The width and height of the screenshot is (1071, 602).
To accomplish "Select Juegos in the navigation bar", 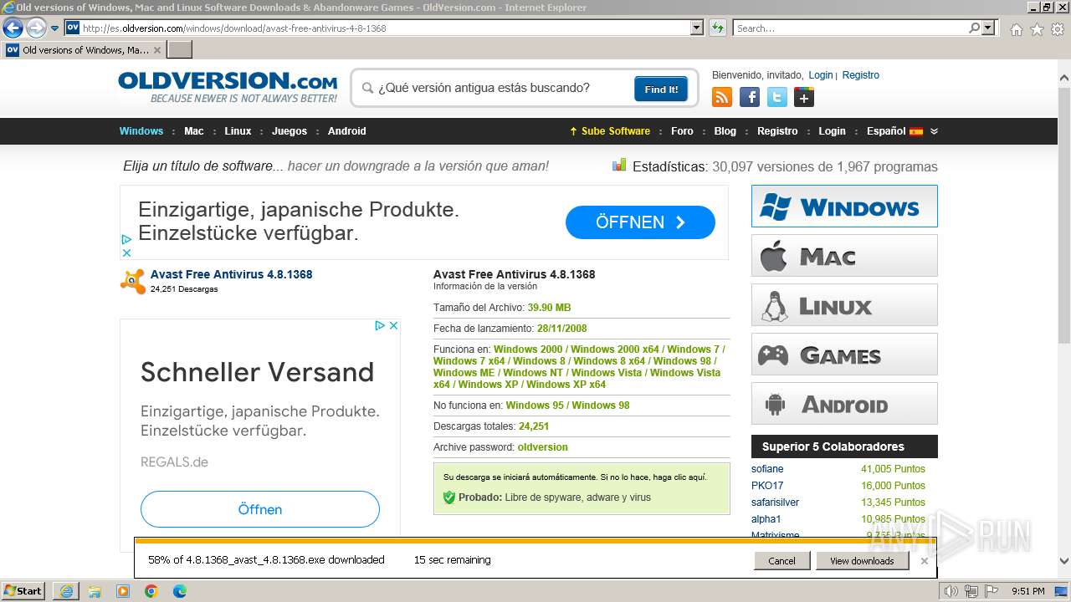I will [x=290, y=131].
